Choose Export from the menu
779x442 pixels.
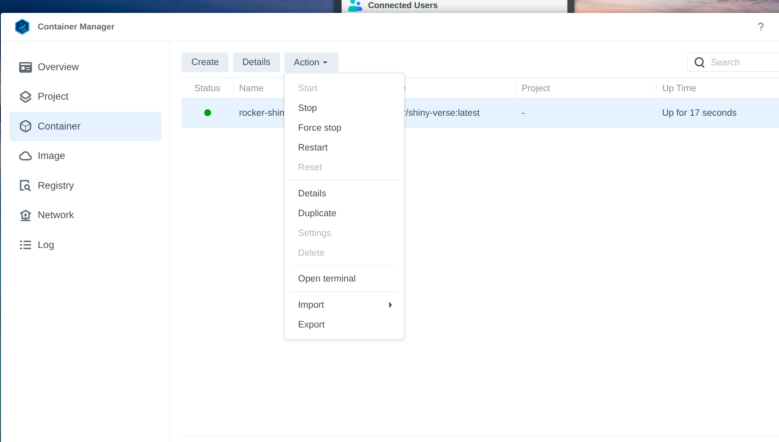pyautogui.click(x=311, y=325)
